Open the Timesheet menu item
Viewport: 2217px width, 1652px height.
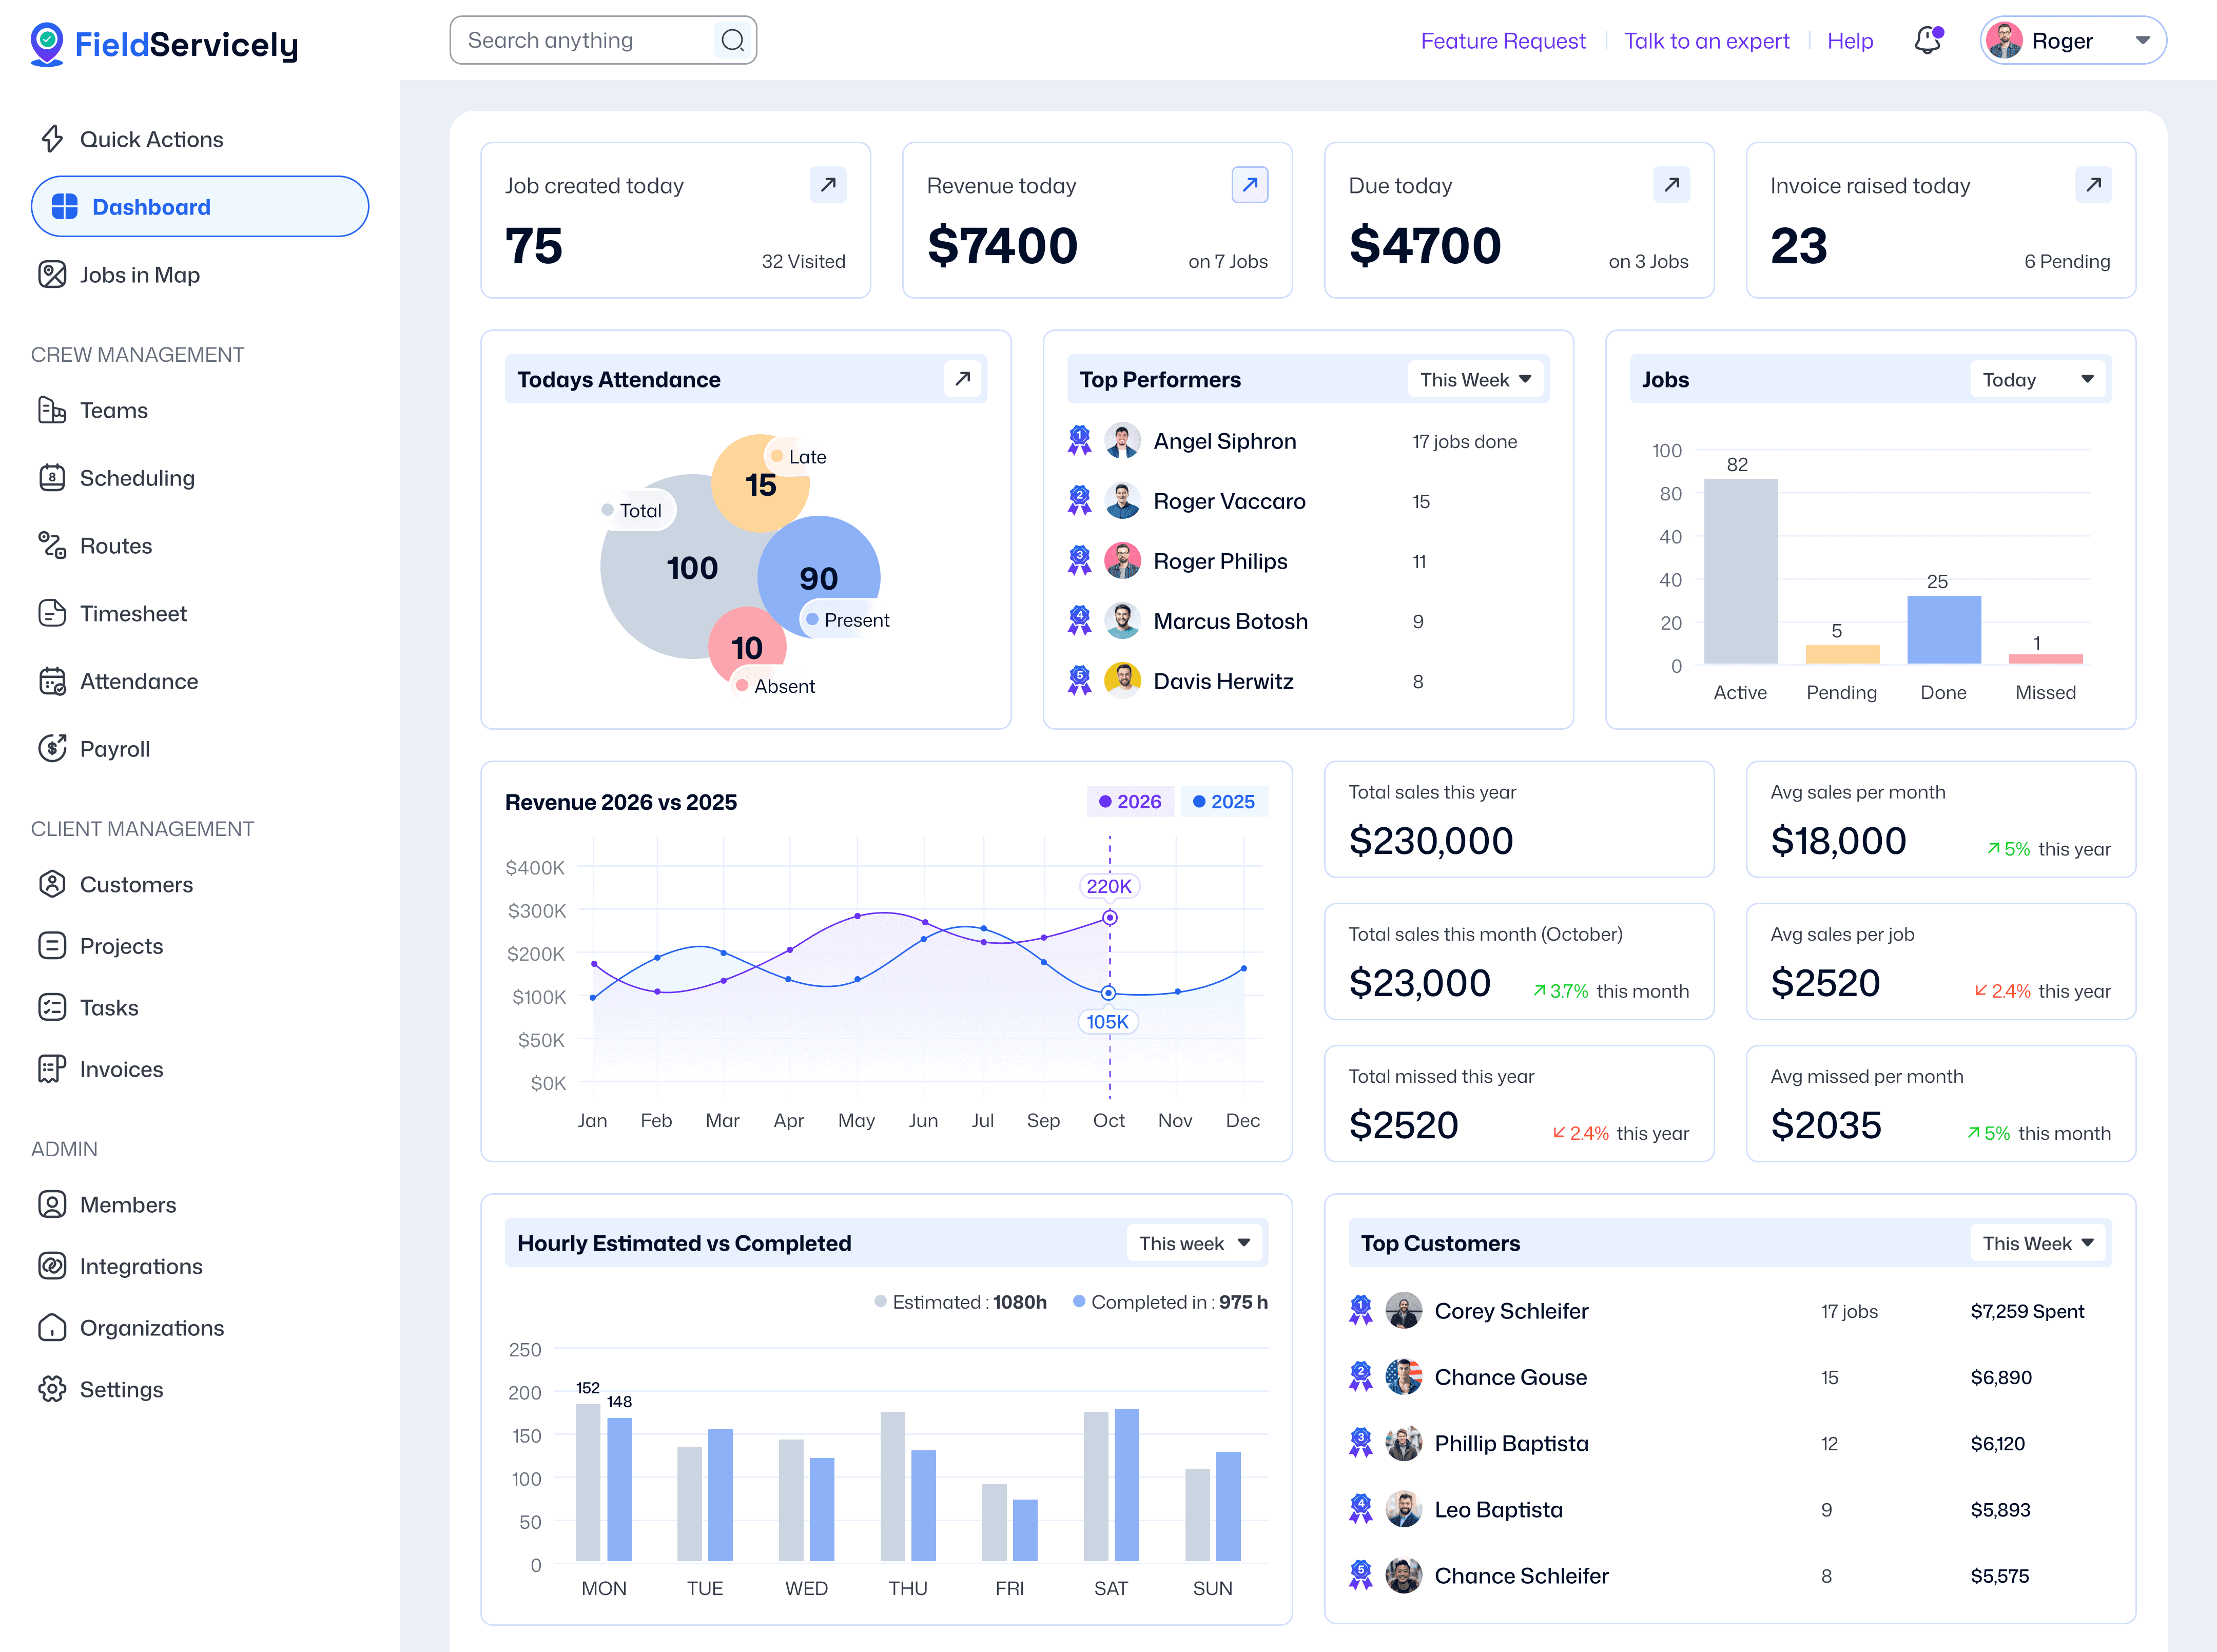pos(133,614)
